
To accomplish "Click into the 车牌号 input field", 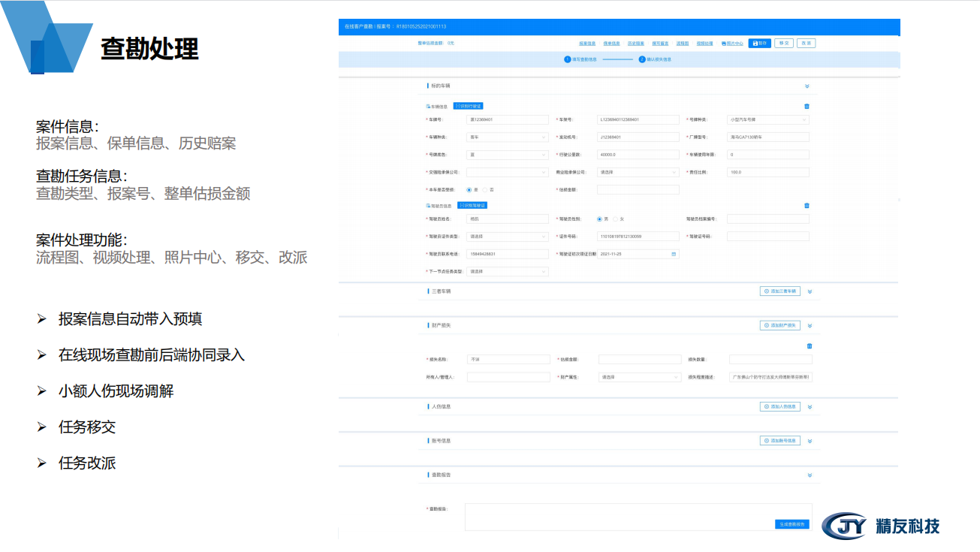I will click(508, 119).
